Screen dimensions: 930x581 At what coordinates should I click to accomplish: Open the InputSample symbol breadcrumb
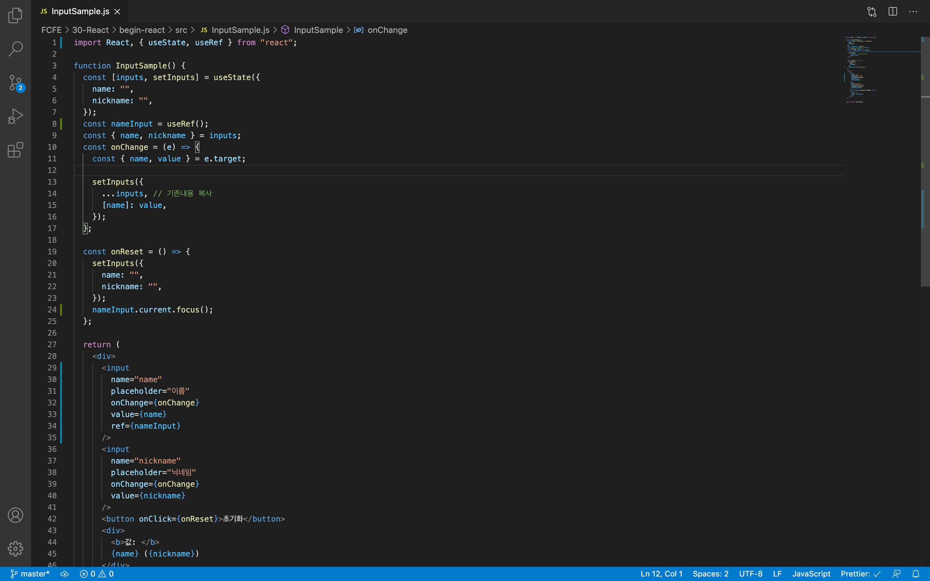coord(313,30)
